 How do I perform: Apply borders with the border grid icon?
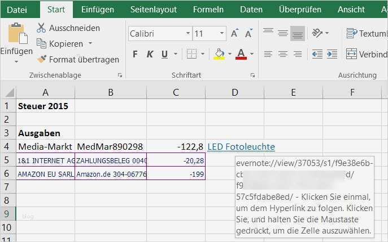tap(191, 54)
